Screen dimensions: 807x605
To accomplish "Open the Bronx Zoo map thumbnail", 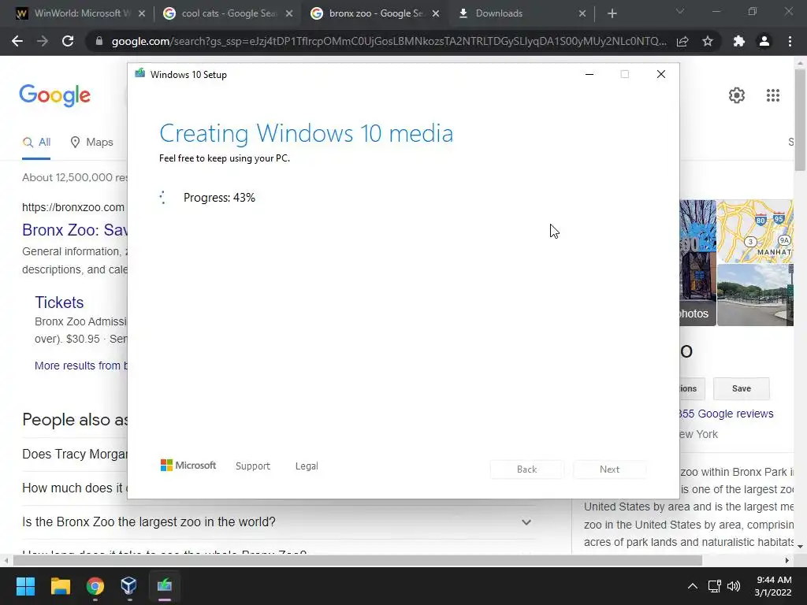I will [x=755, y=232].
